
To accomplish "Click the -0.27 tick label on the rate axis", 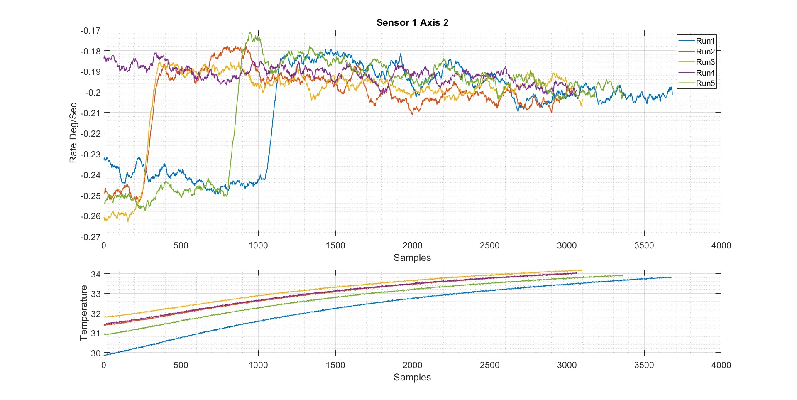I will [x=90, y=237].
